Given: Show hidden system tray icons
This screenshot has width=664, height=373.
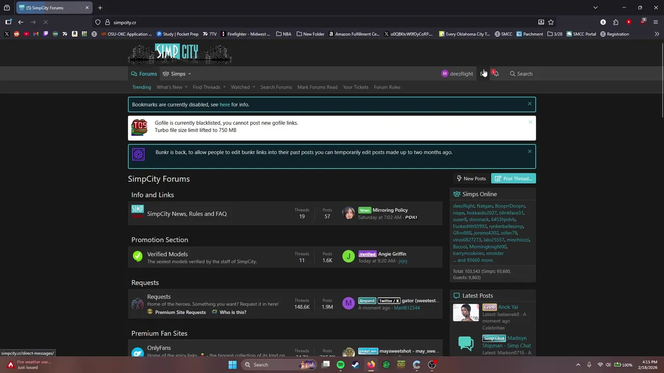Looking at the screenshot, I should [x=578, y=365].
